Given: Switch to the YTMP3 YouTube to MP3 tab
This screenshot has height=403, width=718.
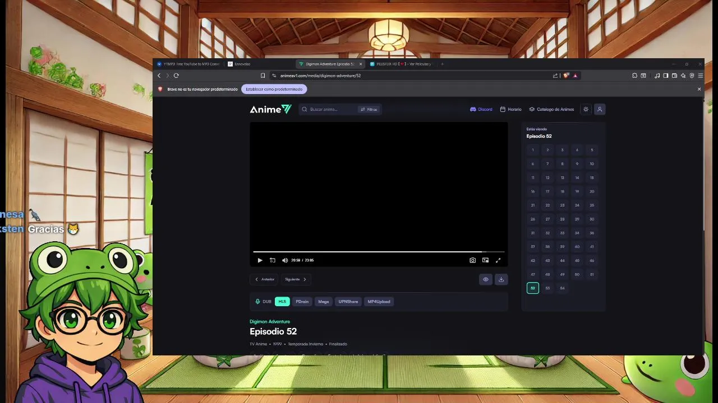Looking at the screenshot, I should 188,64.
